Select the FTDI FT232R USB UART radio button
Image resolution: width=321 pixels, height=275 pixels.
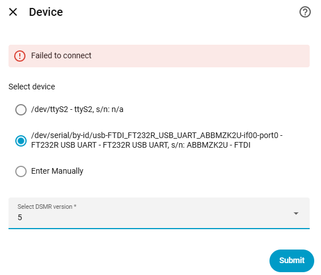point(21,141)
